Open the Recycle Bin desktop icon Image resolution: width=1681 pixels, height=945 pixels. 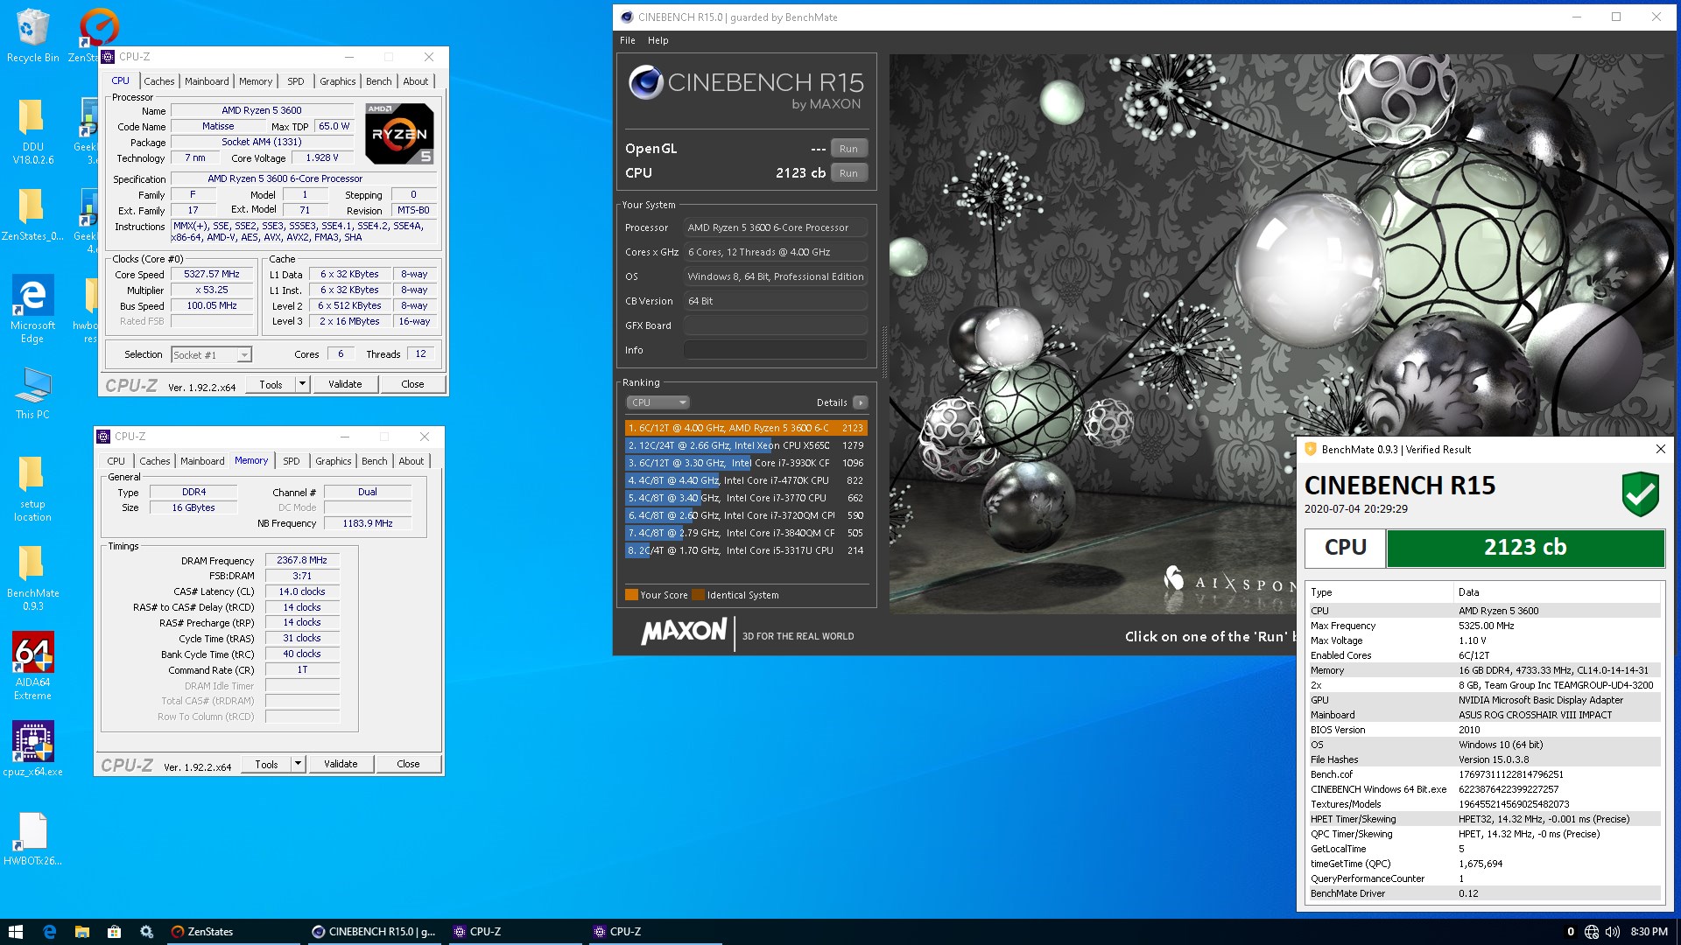pyautogui.click(x=32, y=35)
